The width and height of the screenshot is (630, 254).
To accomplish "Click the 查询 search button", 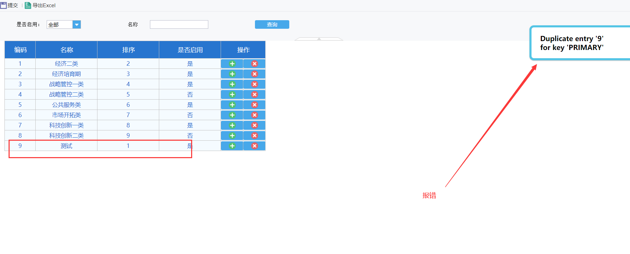I will 272,25.
